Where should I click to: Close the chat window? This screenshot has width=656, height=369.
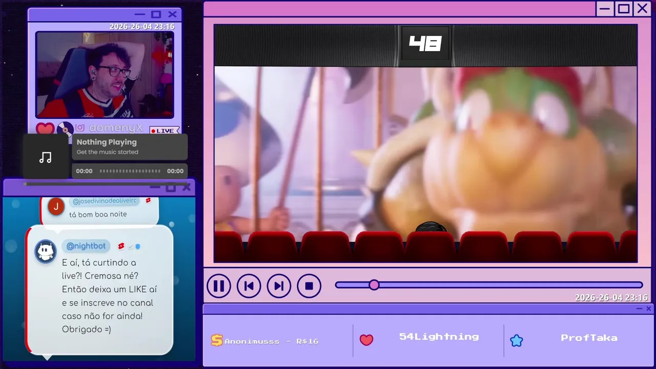pos(187,188)
